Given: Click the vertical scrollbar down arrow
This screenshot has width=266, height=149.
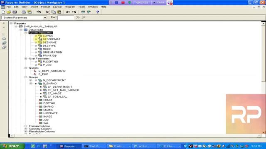Looking at the screenshot, I should (x=263, y=132).
